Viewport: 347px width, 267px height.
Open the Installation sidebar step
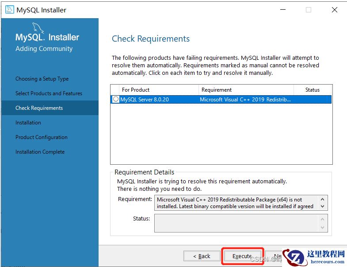tap(28, 123)
